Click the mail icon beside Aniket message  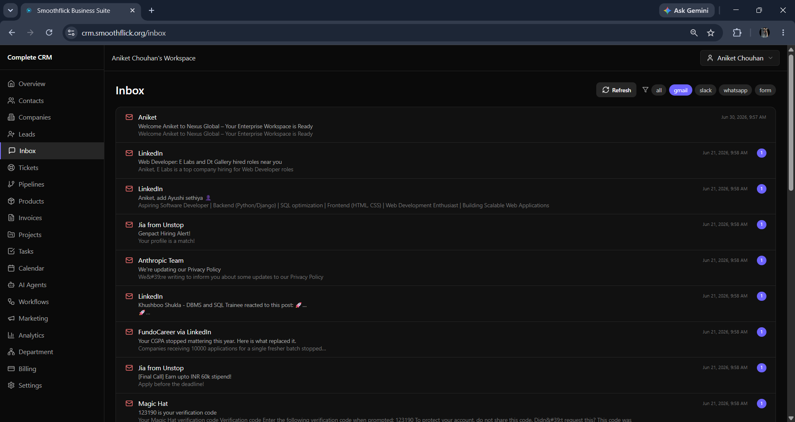click(129, 117)
